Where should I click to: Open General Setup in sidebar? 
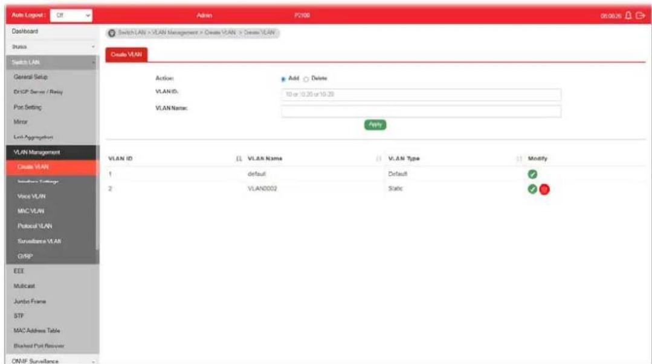tap(31, 77)
